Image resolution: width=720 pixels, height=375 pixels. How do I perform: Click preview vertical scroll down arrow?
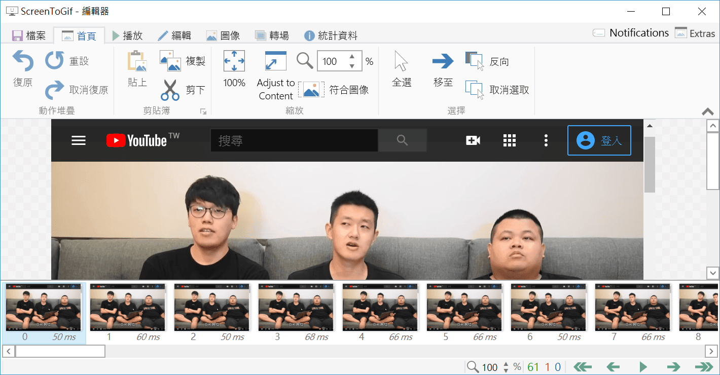(x=713, y=273)
